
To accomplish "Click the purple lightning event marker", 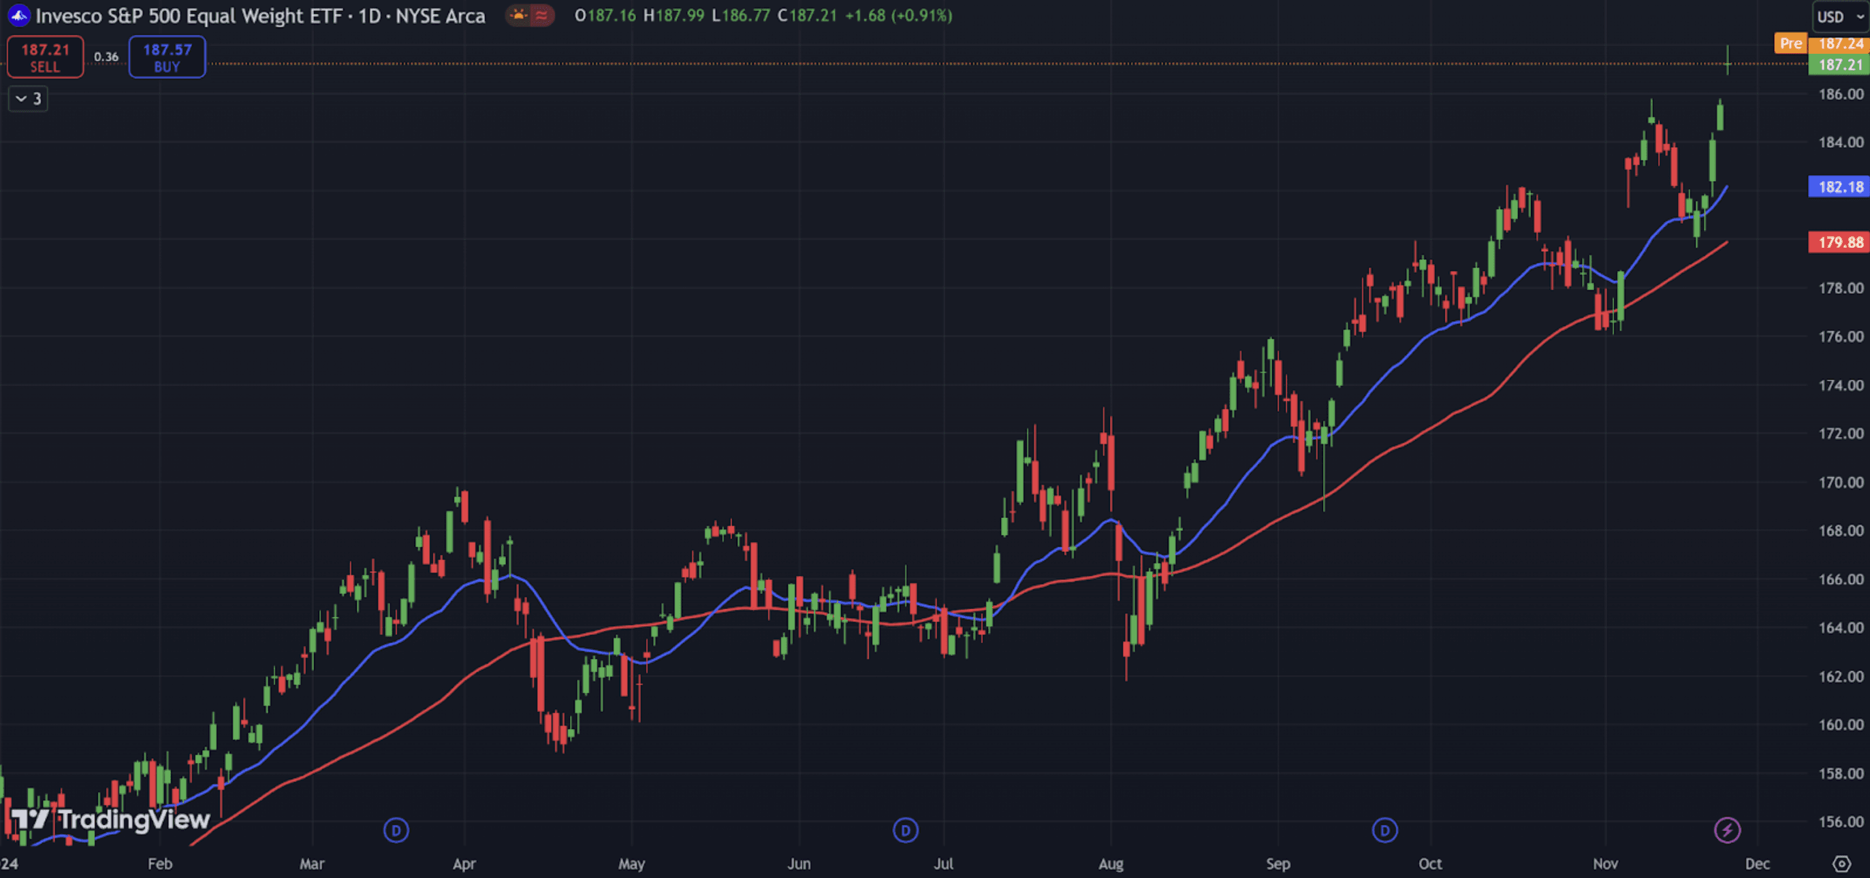I will coord(1726,830).
